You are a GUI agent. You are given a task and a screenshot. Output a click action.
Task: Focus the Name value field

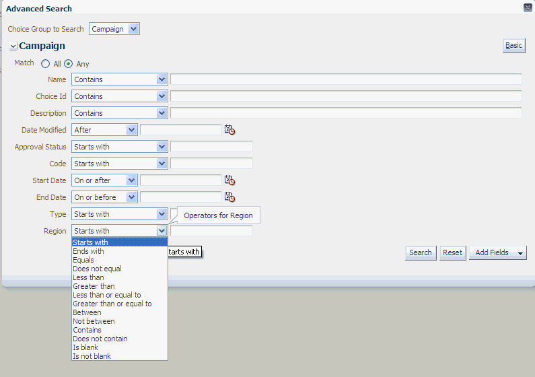click(346, 79)
